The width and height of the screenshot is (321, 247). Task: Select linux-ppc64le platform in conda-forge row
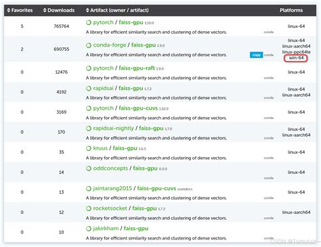click(296, 52)
